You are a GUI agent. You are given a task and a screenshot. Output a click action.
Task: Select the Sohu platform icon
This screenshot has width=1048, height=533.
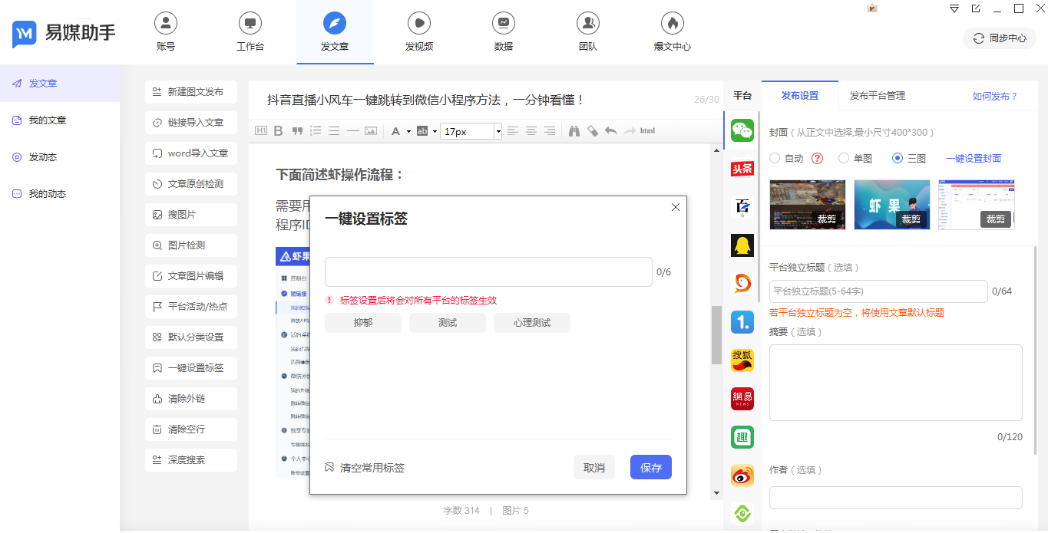(742, 360)
